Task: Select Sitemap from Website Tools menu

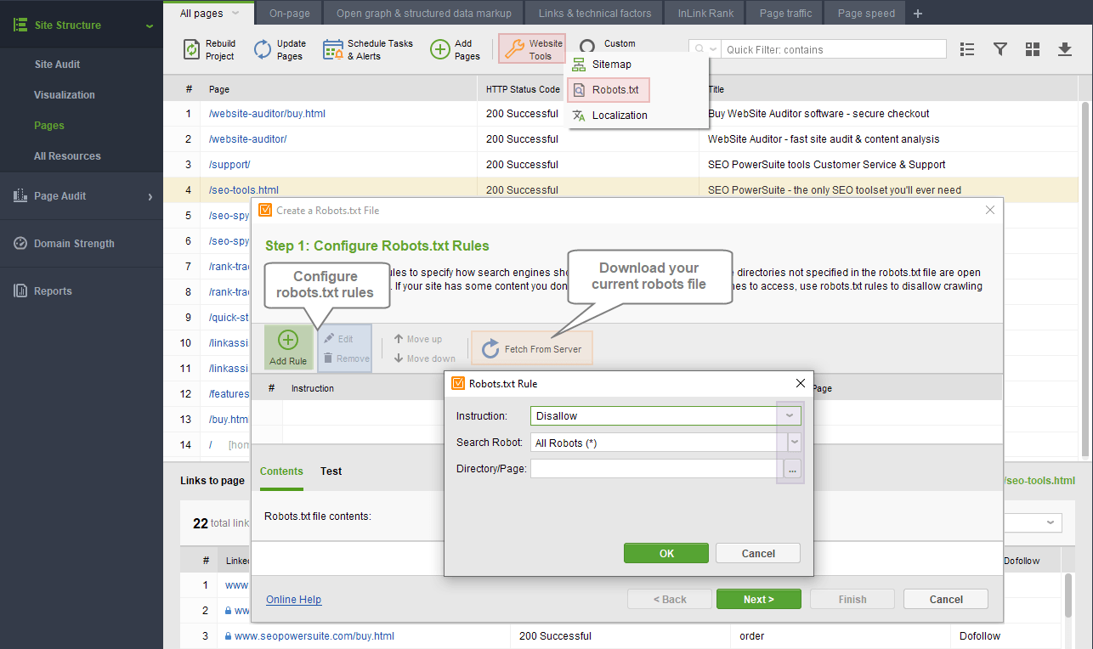Action: [x=612, y=65]
